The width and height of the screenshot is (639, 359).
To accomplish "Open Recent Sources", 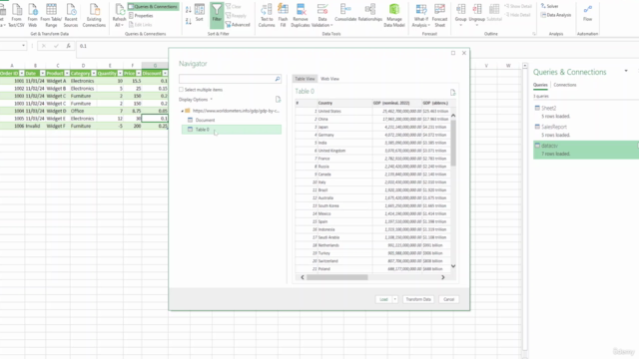I will (71, 15).
